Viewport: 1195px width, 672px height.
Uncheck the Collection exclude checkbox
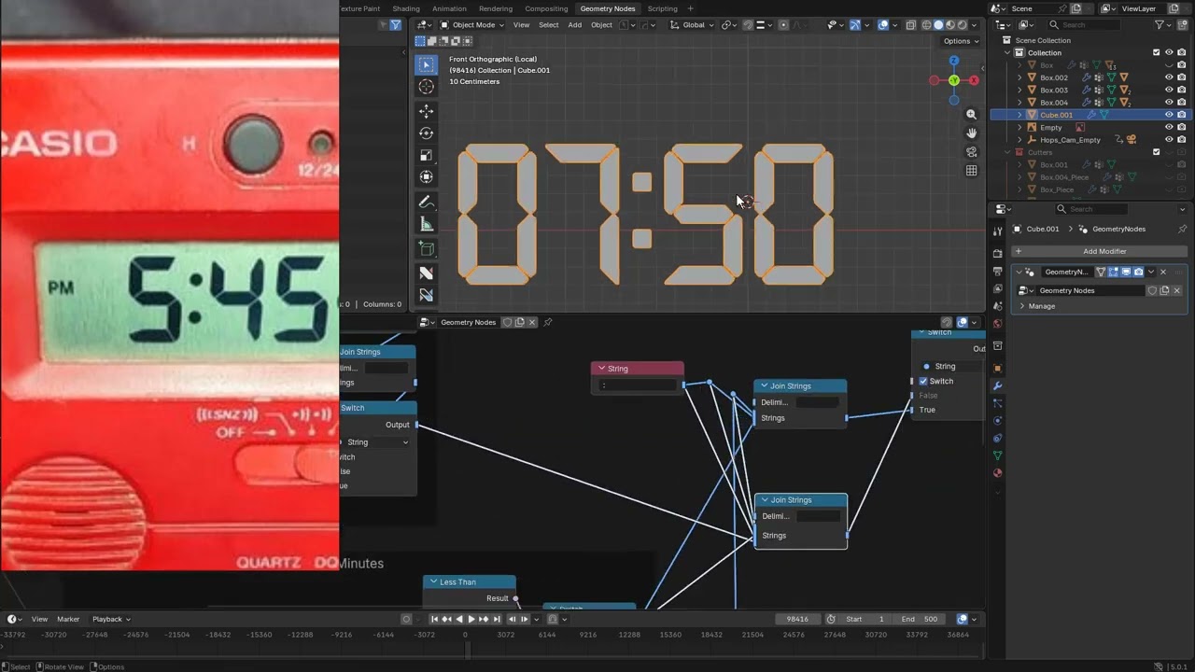(1157, 52)
